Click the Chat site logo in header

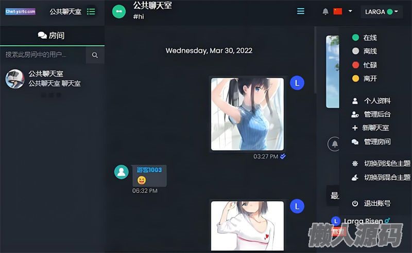coord(21,11)
